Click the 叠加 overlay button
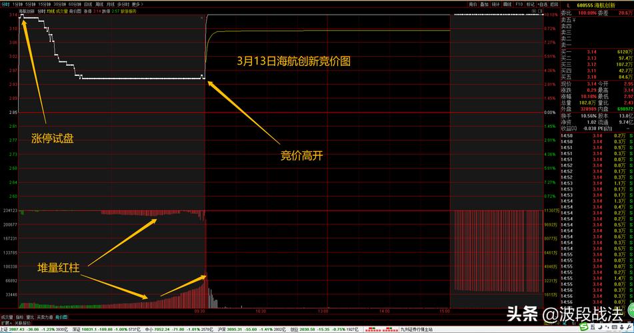The image size is (634, 333). [484, 4]
